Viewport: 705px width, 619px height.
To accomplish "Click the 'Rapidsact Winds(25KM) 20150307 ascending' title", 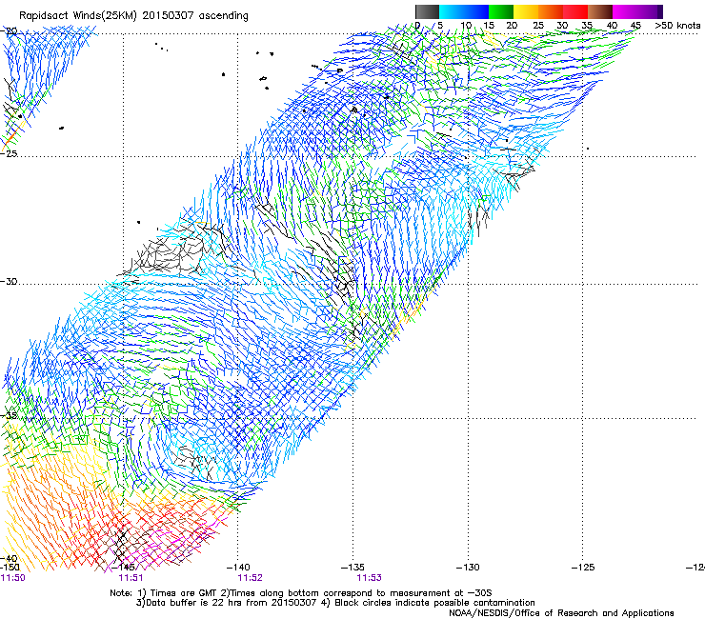I will point(133,16).
